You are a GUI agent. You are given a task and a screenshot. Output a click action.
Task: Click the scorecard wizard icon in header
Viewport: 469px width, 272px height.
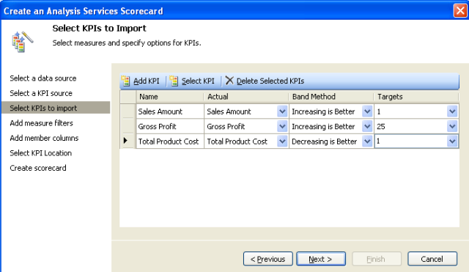(x=22, y=42)
